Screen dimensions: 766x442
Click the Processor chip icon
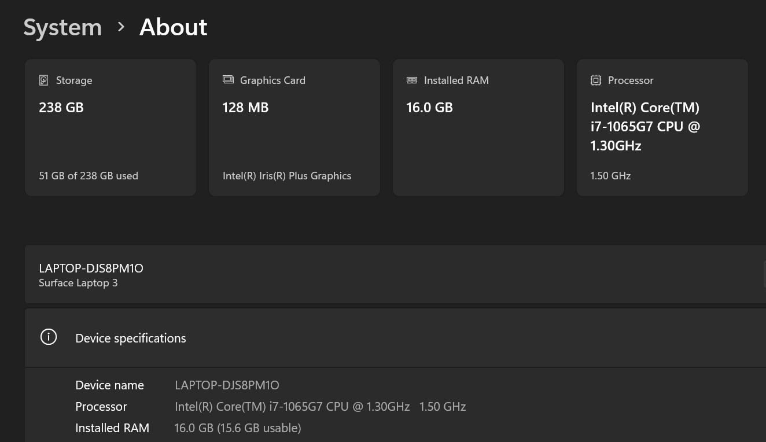595,80
